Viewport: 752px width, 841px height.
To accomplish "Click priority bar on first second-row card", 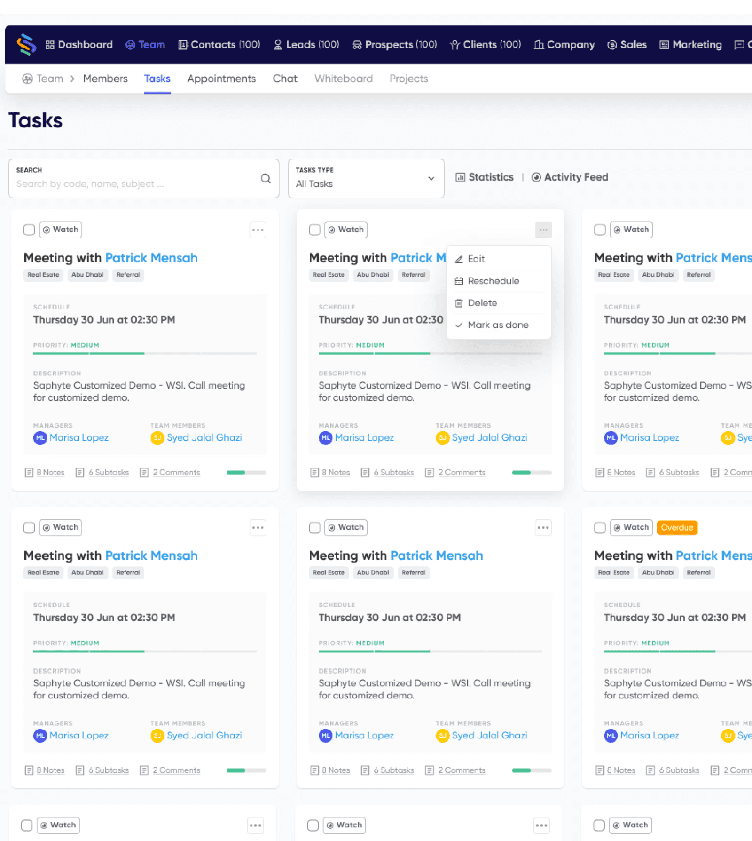I will [145, 651].
